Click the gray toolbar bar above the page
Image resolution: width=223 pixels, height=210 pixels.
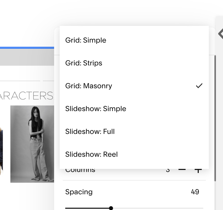click(27, 57)
